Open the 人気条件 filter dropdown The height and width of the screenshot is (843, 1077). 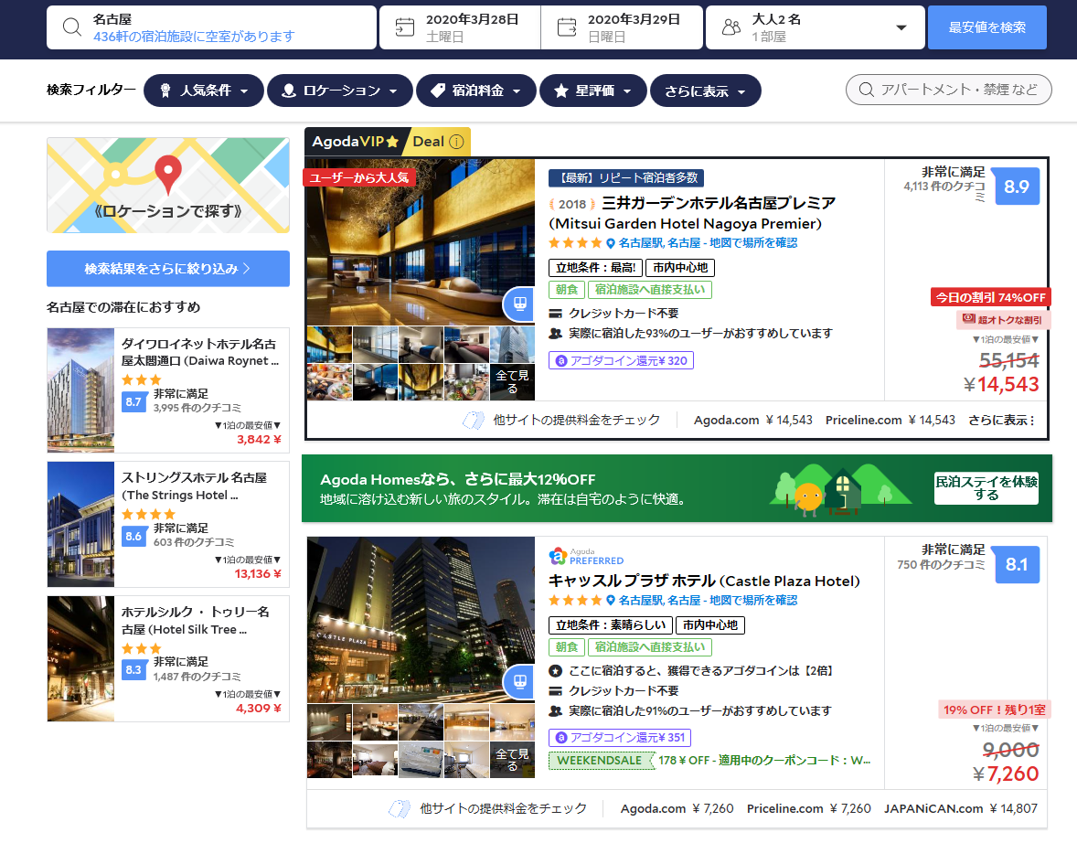pos(203,91)
